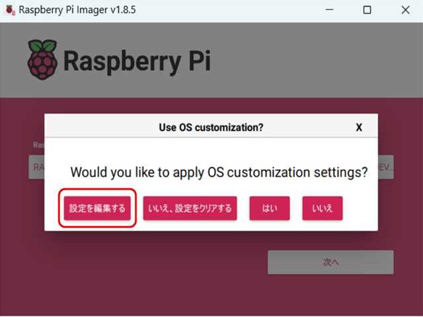This screenshot has height=317, width=423.
Task: Click the Imager app icon in title bar
Action: pos(10,10)
